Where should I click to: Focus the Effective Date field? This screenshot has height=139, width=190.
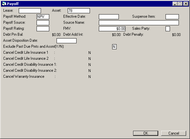[109, 17]
